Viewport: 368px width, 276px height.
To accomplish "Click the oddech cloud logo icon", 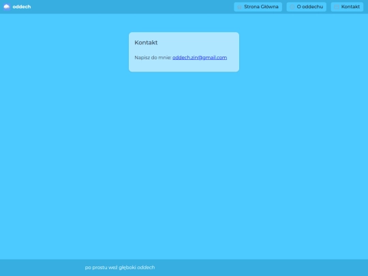I will [7, 7].
